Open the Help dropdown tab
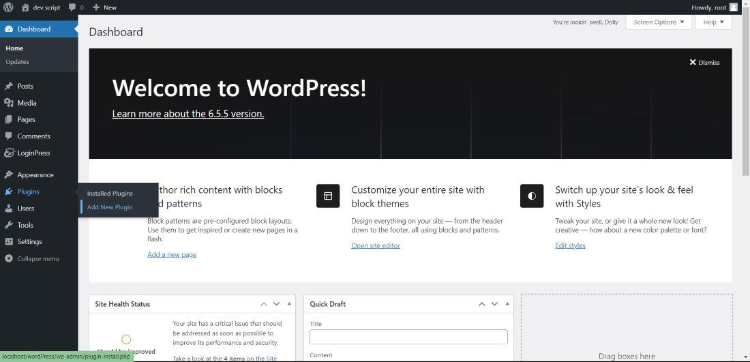Image resolution: width=750 pixels, height=362 pixels. tap(714, 22)
